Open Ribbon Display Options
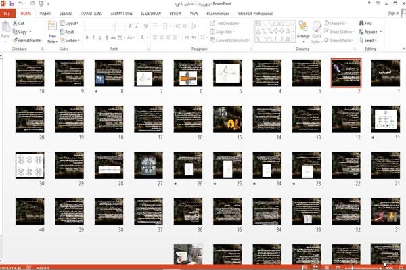This screenshot has height=270, width=406. click(x=378, y=3)
